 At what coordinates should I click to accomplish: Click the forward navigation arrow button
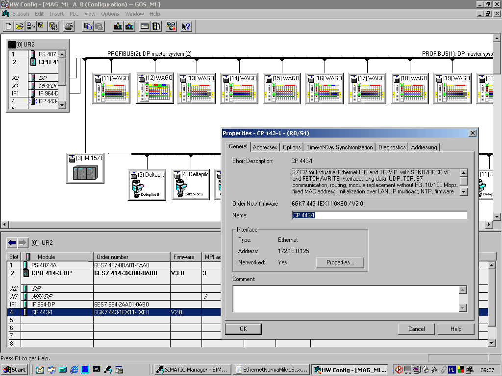pos(23,243)
